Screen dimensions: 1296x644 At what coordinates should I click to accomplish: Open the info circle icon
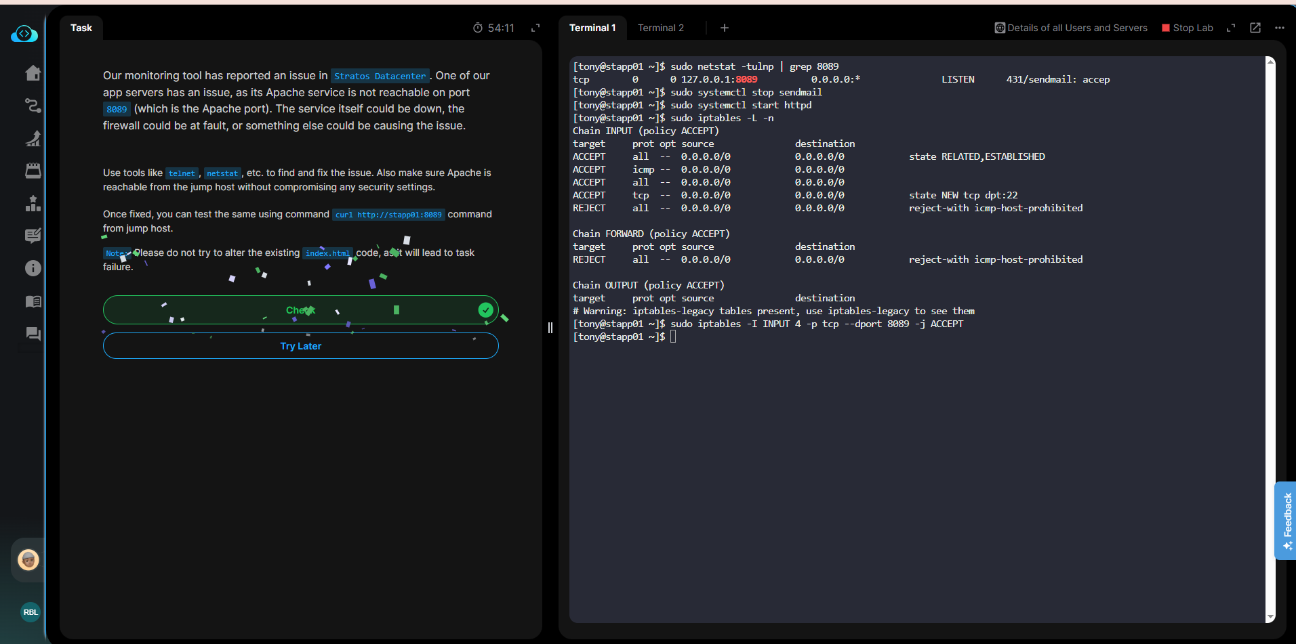33,268
